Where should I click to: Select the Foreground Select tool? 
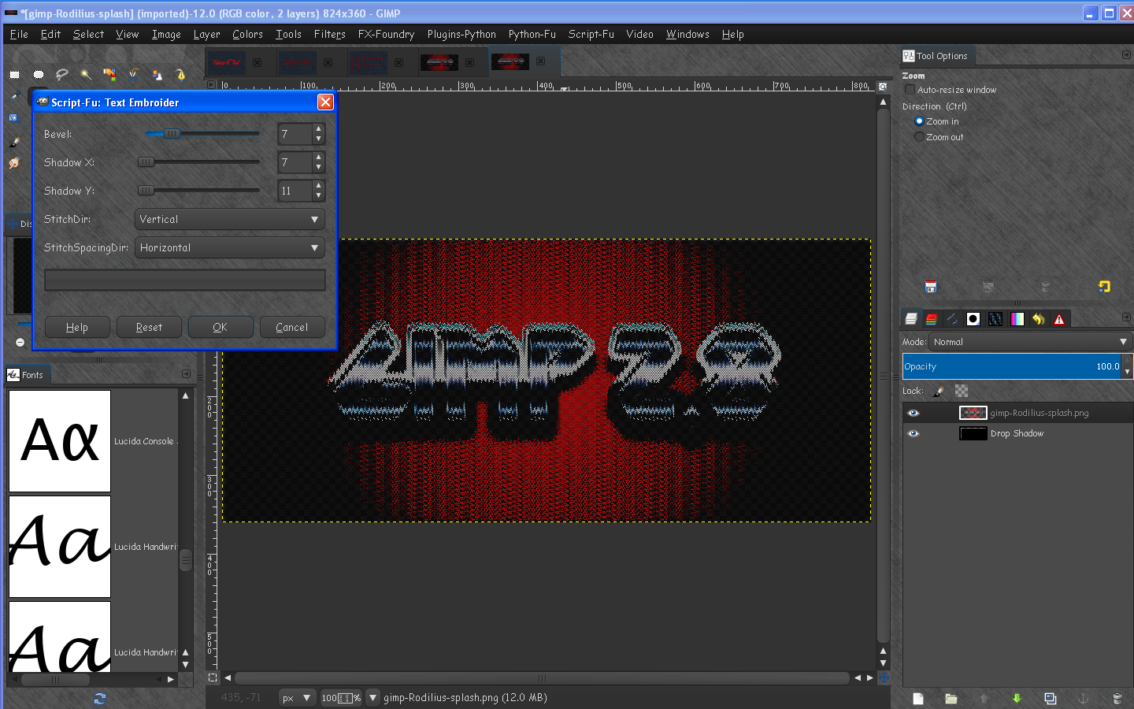click(157, 75)
